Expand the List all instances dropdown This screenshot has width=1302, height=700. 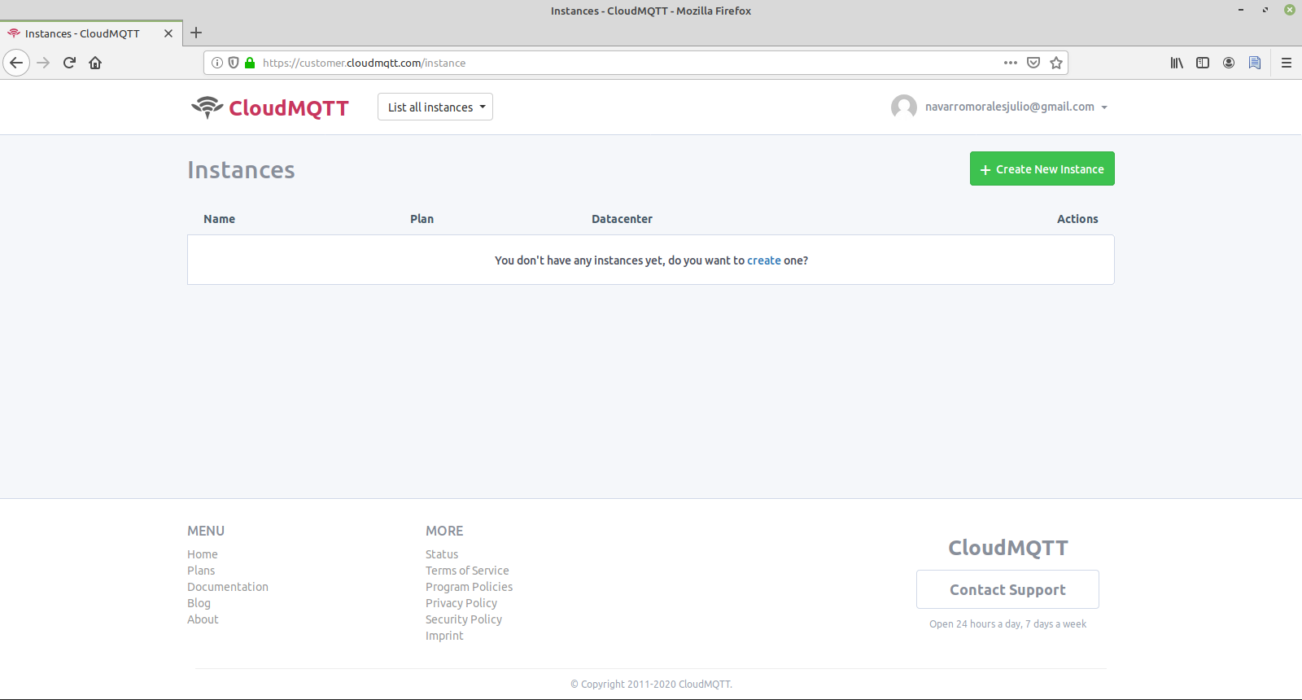pyautogui.click(x=435, y=107)
